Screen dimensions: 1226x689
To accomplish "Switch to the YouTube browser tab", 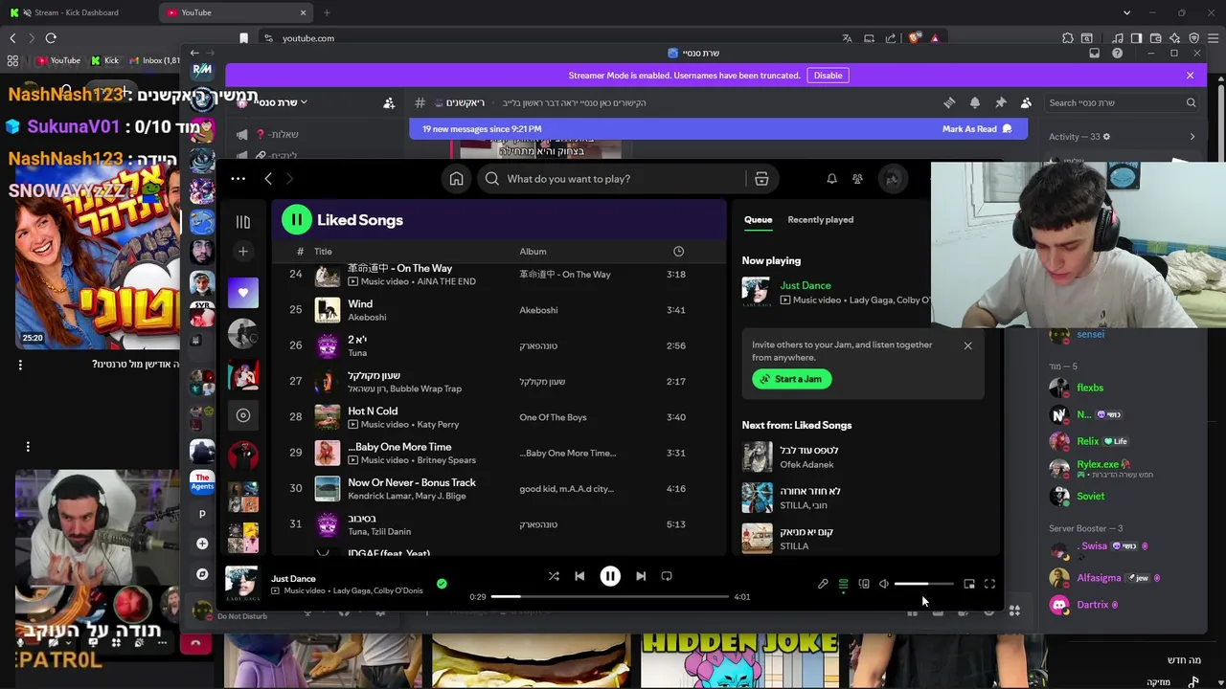I will click(x=237, y=12).
